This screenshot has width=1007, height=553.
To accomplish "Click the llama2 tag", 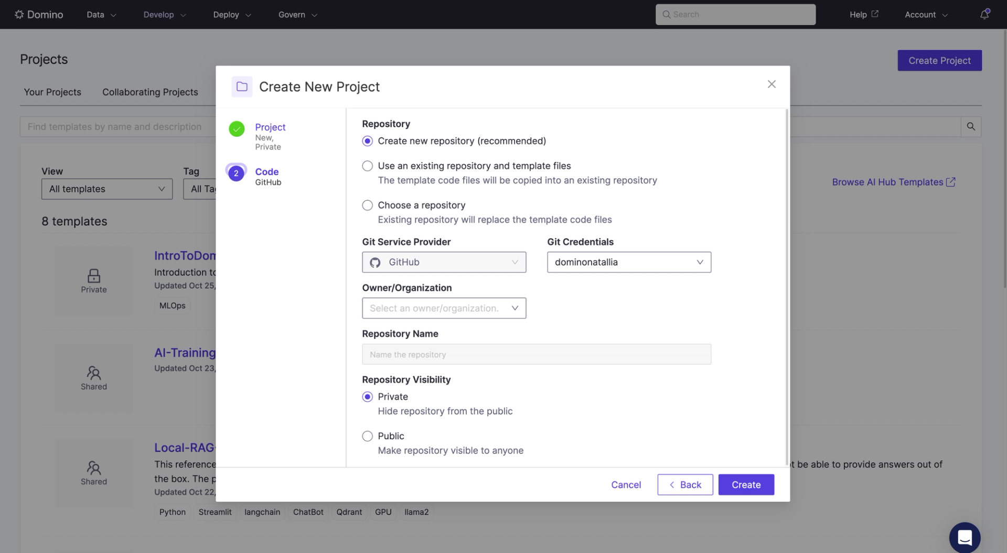I will pos(416,512).
